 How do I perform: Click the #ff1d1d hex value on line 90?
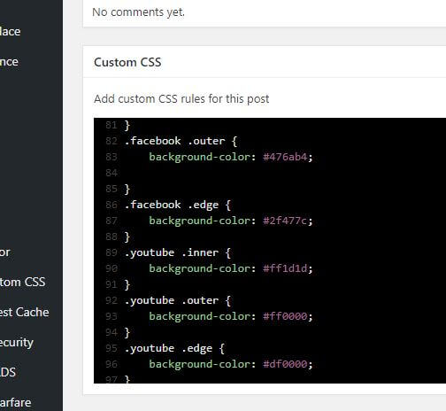[285, 268]
